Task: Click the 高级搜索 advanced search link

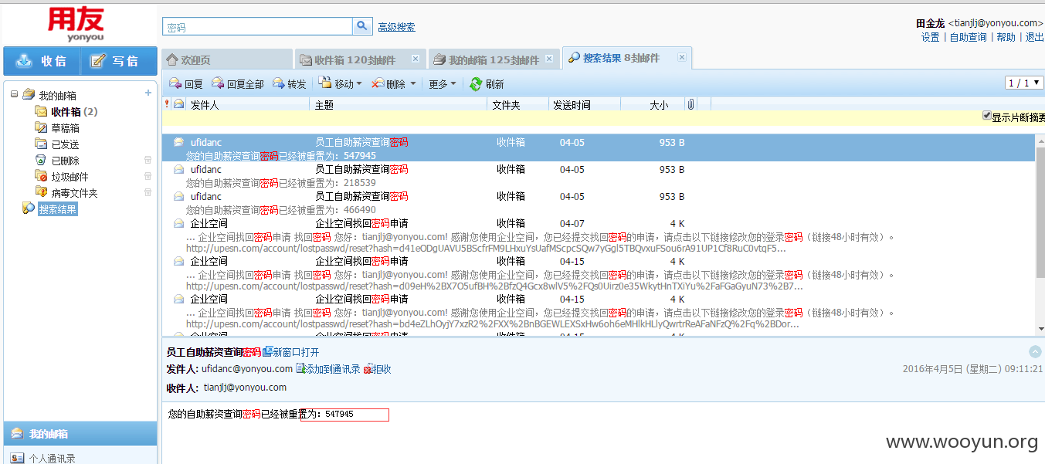Action: pyautogui.click(x=396, y=27)
